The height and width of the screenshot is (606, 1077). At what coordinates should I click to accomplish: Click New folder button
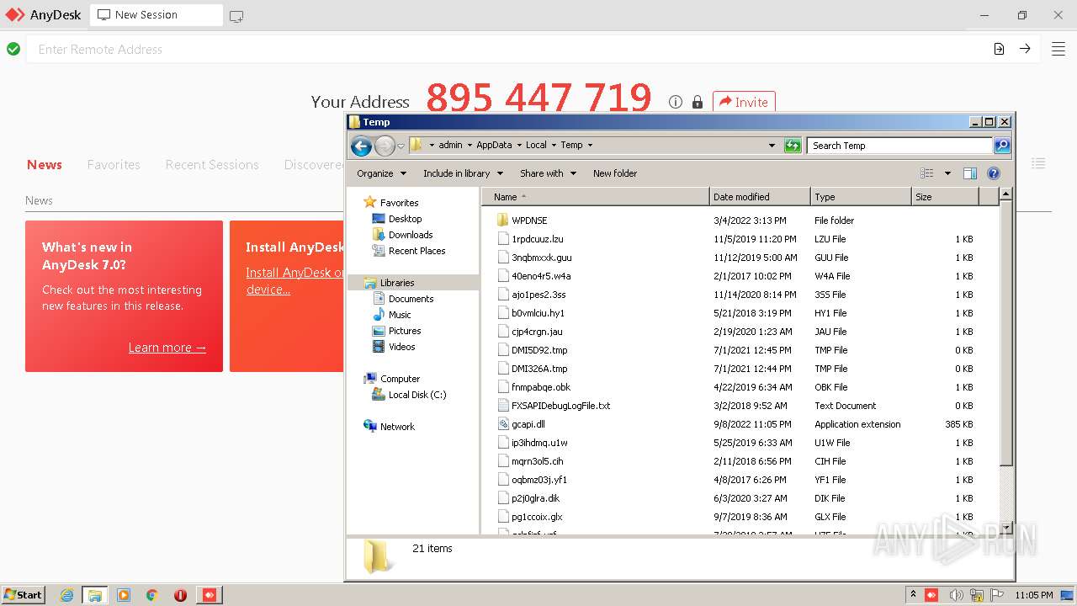pyautogui.click(x=615, y=173)
